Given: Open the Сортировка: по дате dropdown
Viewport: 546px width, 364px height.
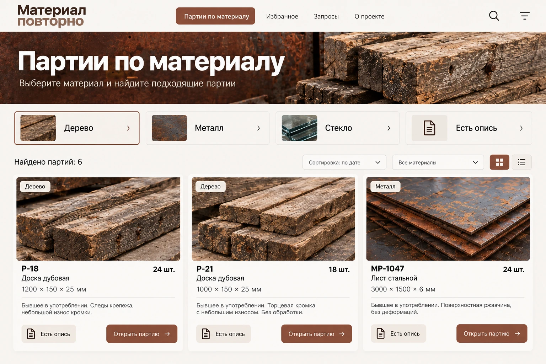Looking at the screenshot, I should point(344,162).
